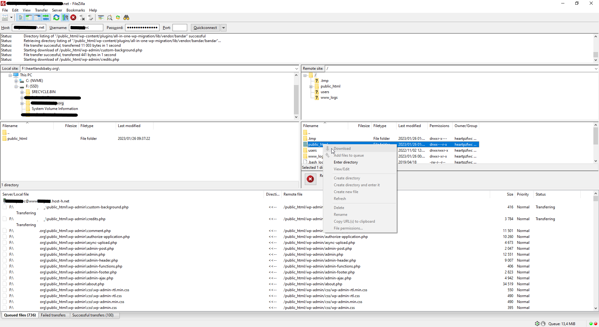Sort local list by Filesize column
The height and width of the screenshot is (327, 599).
click(66, 126)
